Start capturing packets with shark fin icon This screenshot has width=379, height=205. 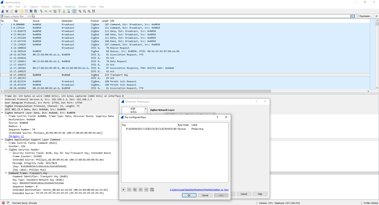coord(3,11)
